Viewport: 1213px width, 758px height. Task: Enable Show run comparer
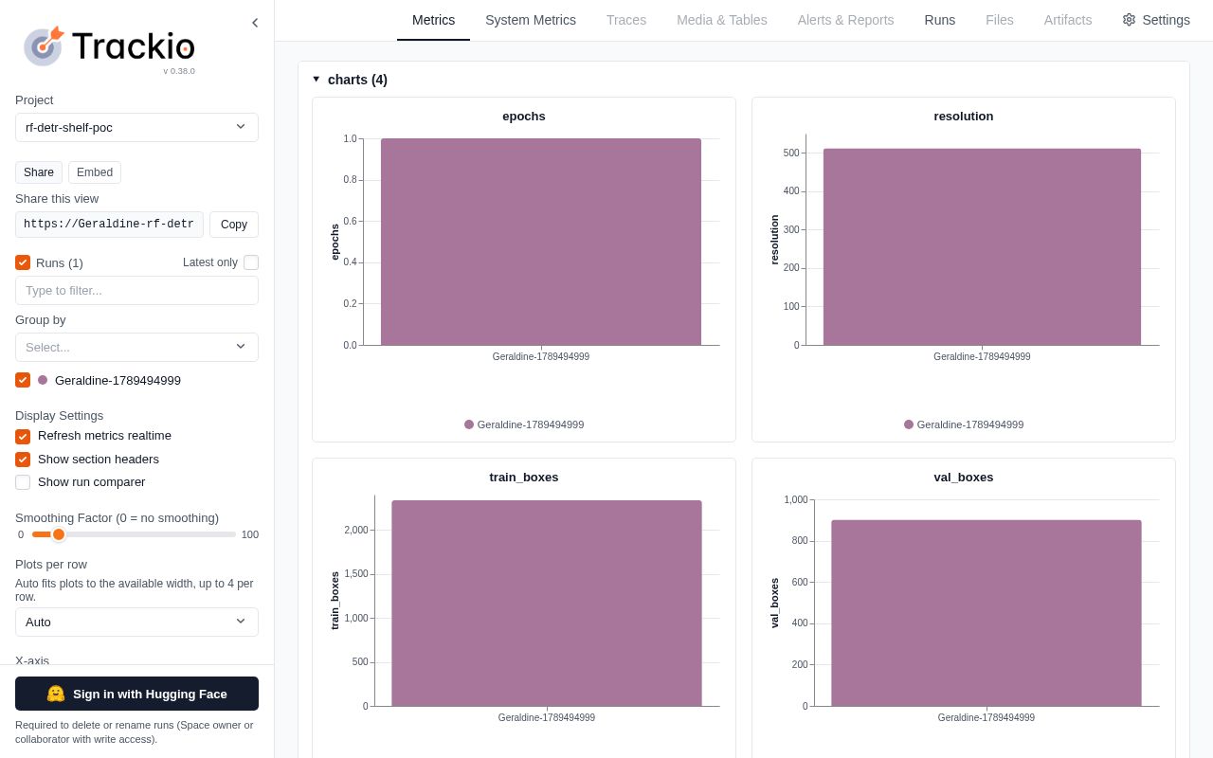23,482
